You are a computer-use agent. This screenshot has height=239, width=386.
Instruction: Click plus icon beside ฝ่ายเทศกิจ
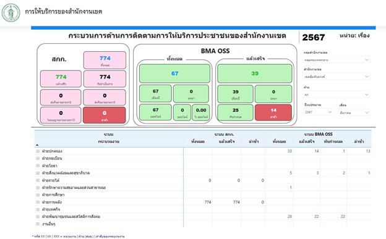tap(38, 209)
